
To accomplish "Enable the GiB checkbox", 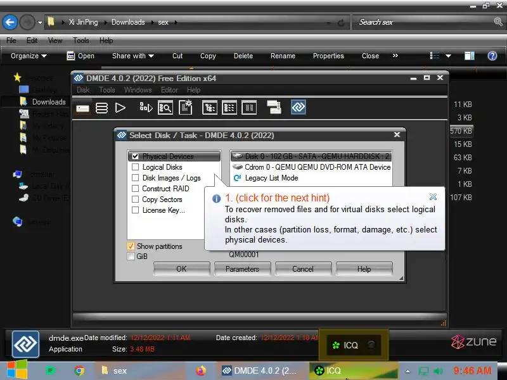I will tap(131, 256).
